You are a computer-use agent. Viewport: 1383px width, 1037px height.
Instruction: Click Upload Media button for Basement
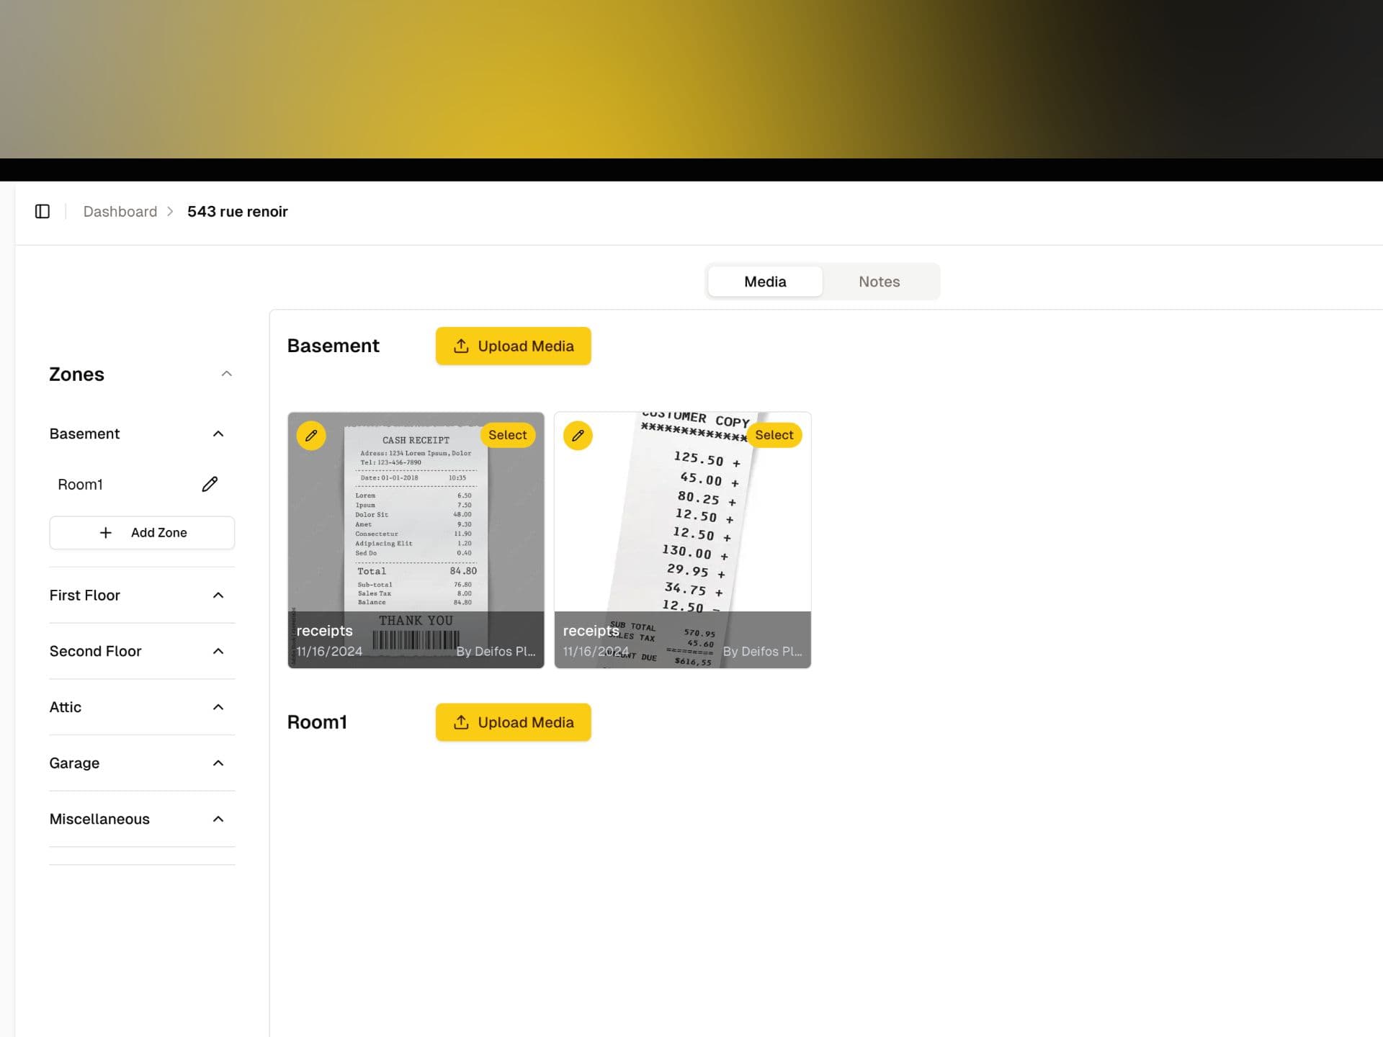[x=513, y=345]
